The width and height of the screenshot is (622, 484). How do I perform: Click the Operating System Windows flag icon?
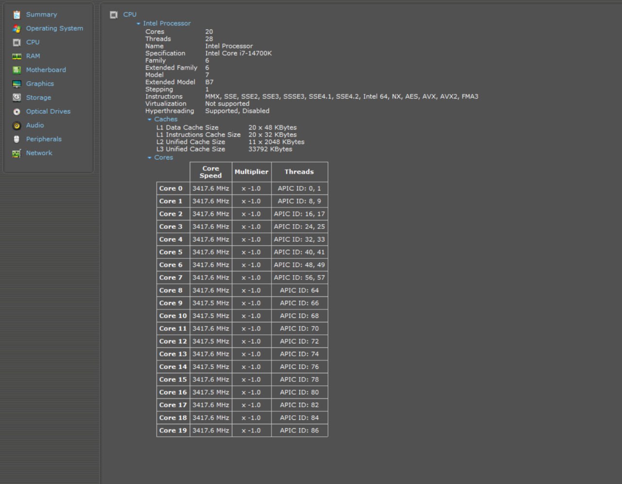pyautogui.click(x=17, y=29)
